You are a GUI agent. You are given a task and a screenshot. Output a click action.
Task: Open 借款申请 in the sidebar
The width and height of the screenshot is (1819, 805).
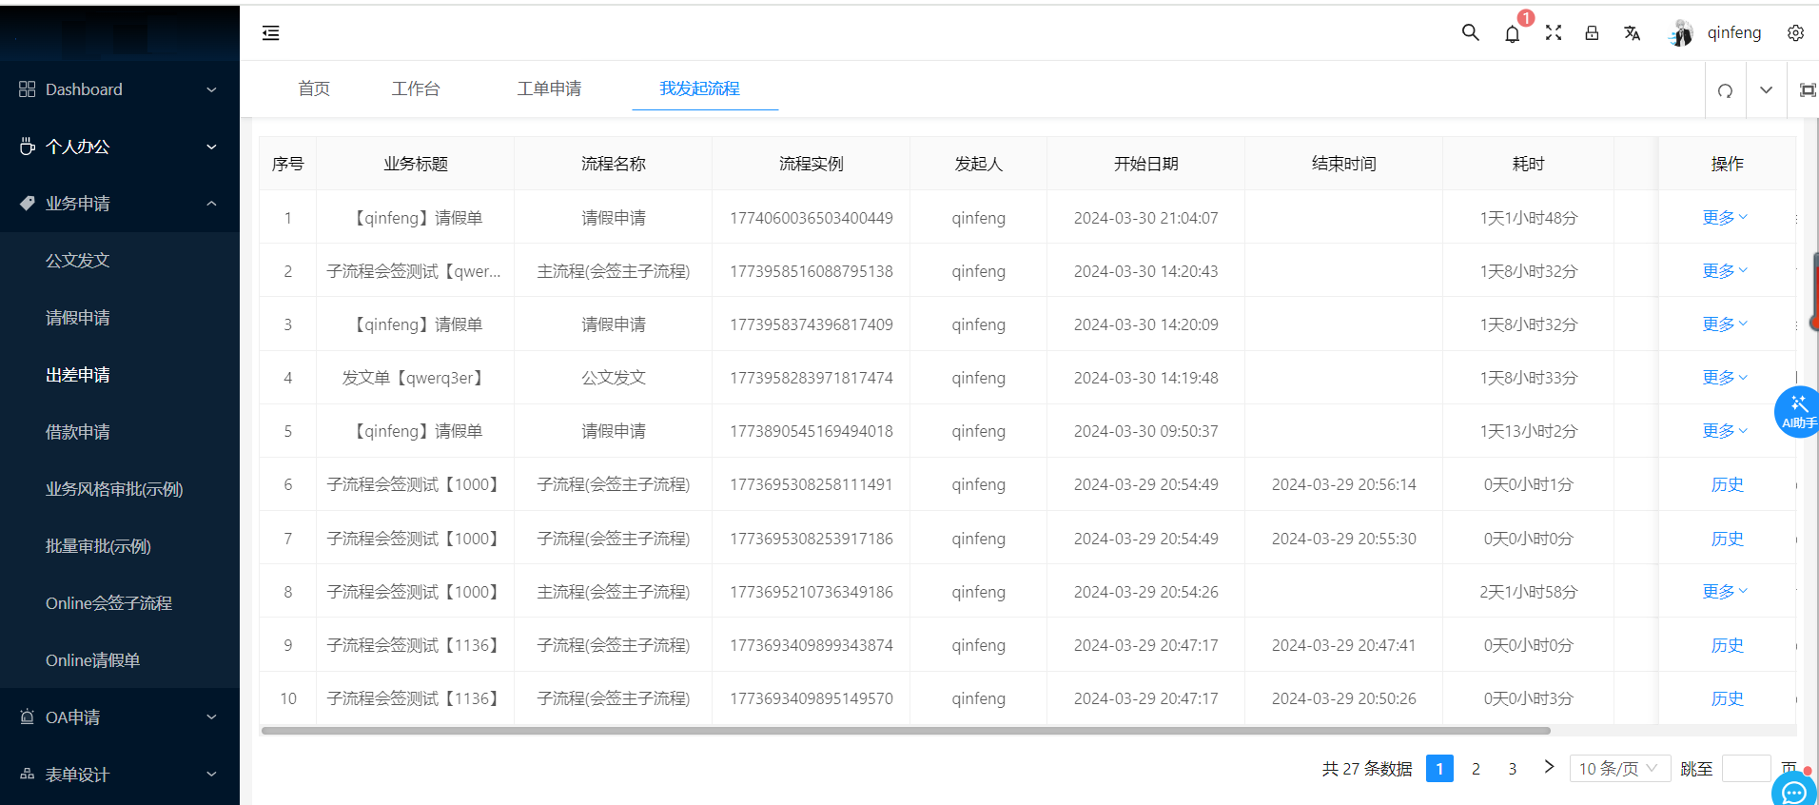pyautogui.click(x=78, y=432)
